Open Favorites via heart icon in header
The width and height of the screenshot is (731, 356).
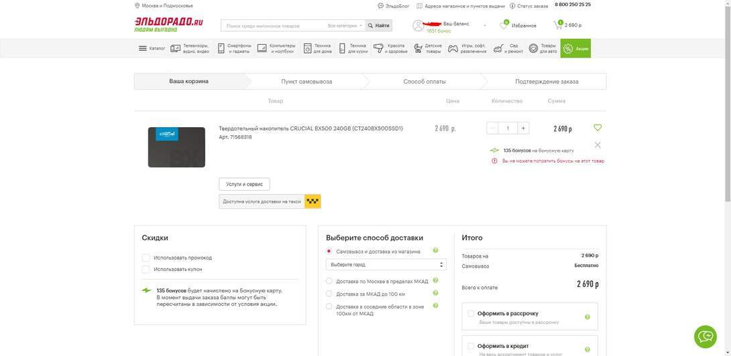pyautogui.click(x=504, y=25)
